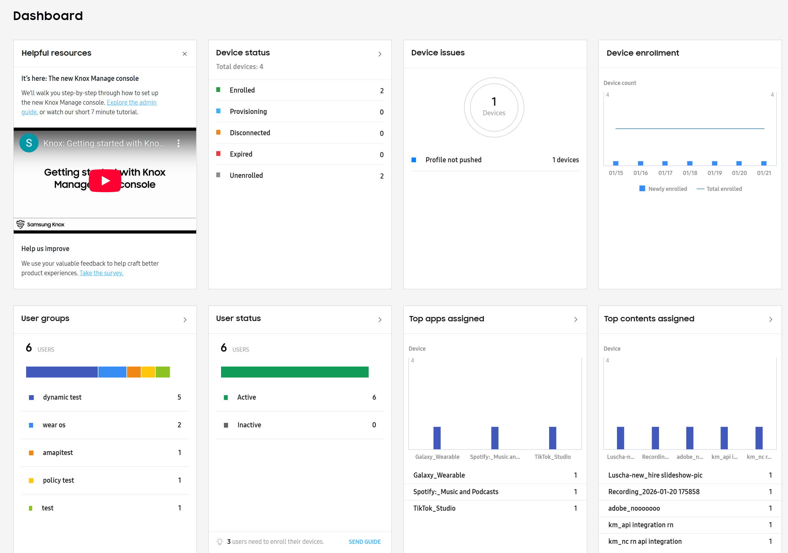Click the SEND GUIDE button
The image size is (788, 553).
pos(364,542)
